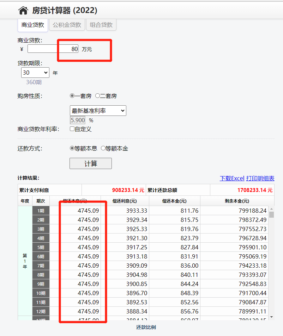Image resolution: width=283 pixels, height=336 pixels.
Task: Select 等额本息 repayment method
Action: (72, 148)
